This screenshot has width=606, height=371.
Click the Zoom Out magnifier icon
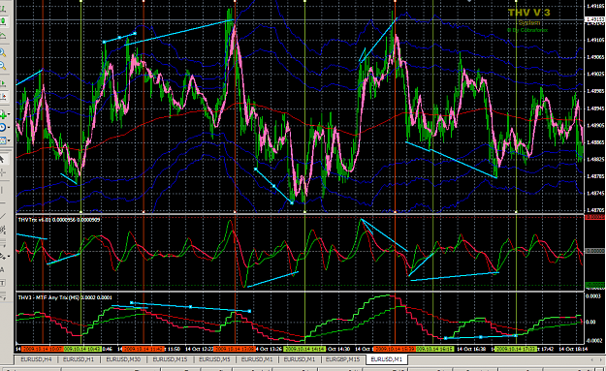3,66
